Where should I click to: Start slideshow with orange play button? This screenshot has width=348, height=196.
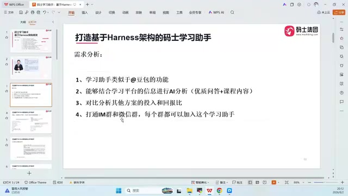point(274,182)
